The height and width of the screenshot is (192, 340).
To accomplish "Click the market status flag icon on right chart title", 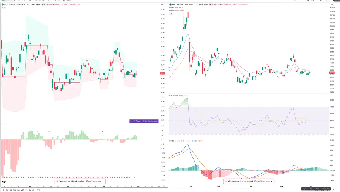I will (210, 5).
